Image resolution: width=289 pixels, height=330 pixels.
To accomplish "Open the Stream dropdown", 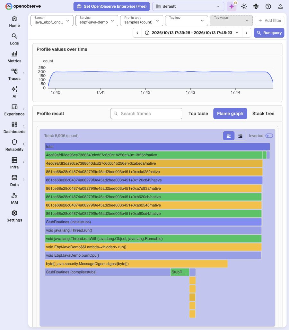I will [52, 21].
